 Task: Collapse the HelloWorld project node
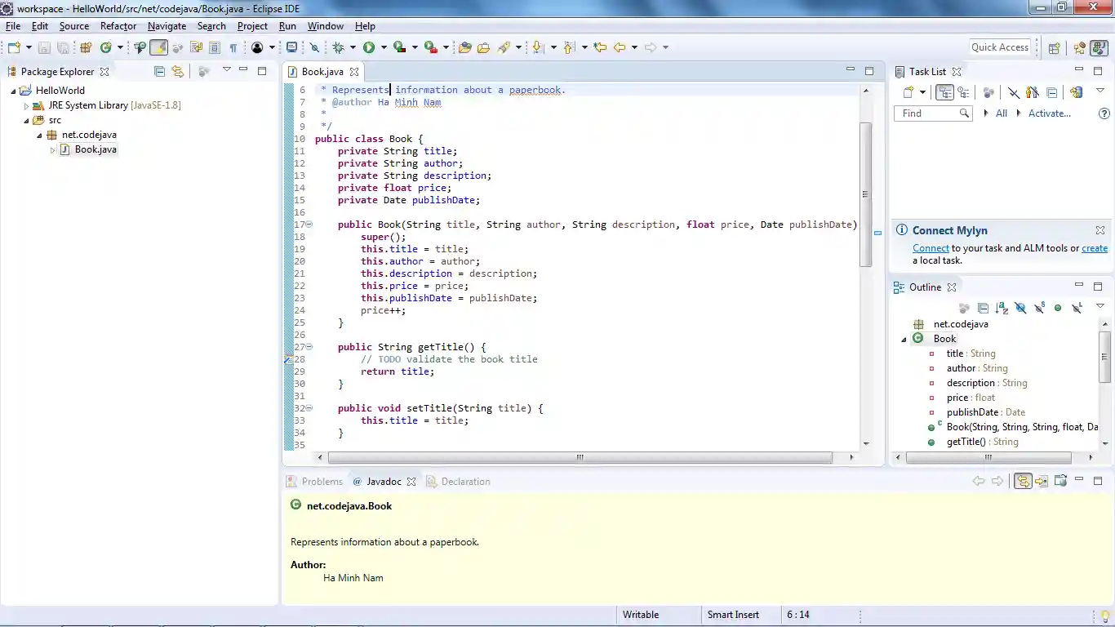pyautogui.click(x=13, y=91)
